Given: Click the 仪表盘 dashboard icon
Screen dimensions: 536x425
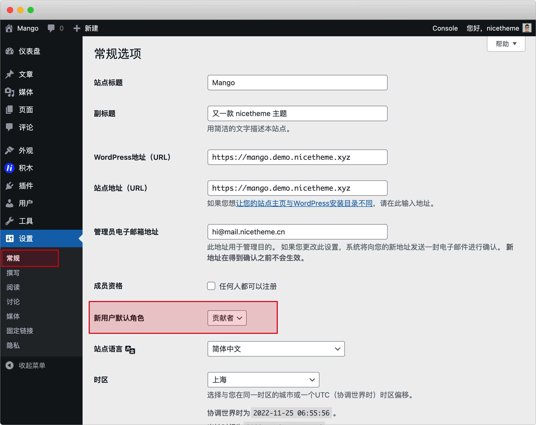Looking at the screenshot, I should tap(10, 51).
